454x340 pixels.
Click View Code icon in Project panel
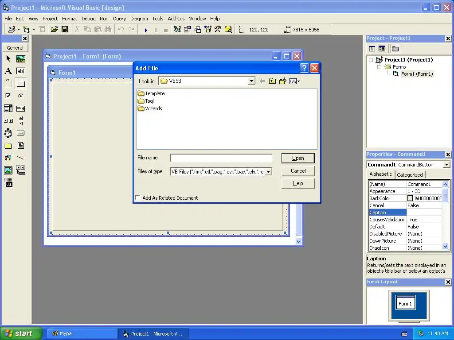[372, 49]
